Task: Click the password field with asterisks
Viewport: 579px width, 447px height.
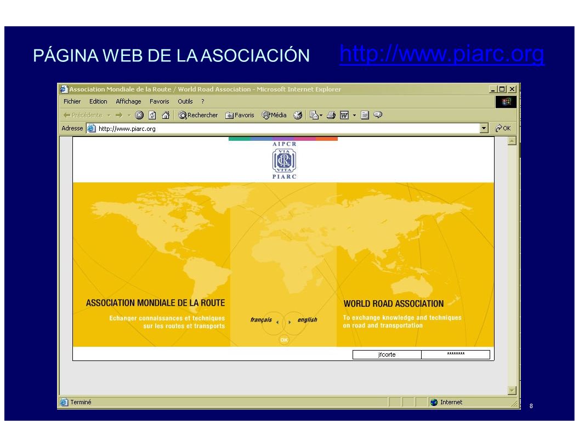Action: point(456,354)
